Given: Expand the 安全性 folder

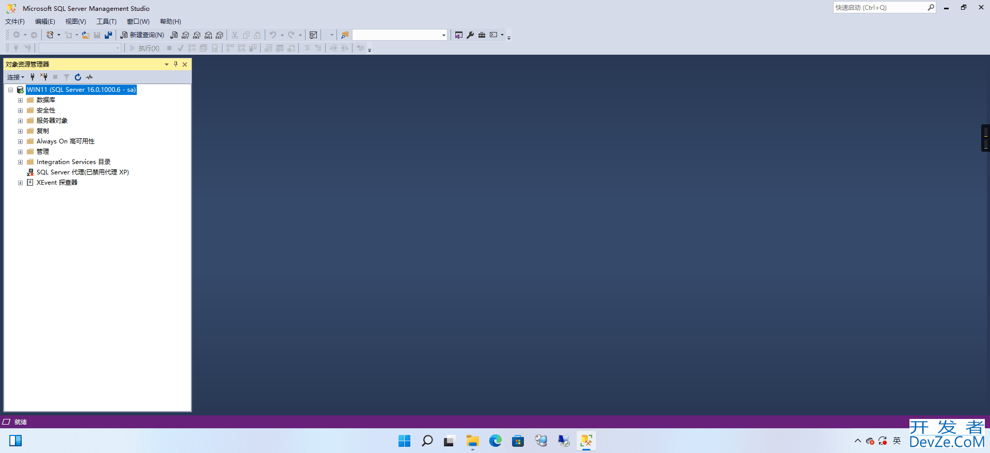Looking at the screenshot, I should (x=21, y=110).
